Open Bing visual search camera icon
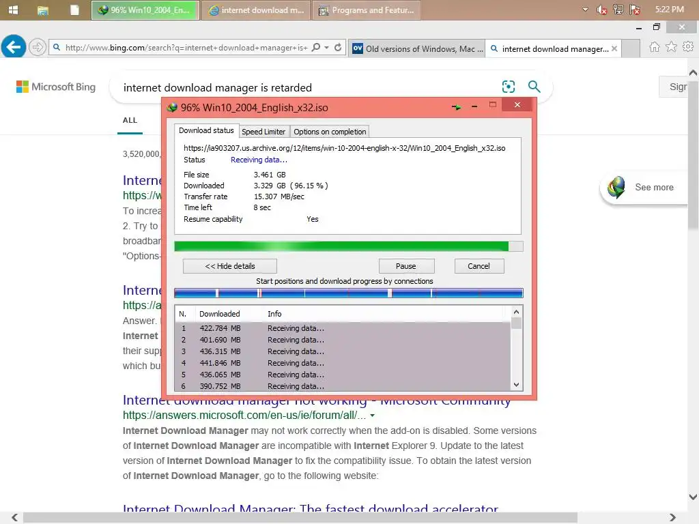Screen dimensions: 699x524 [508, 87]
